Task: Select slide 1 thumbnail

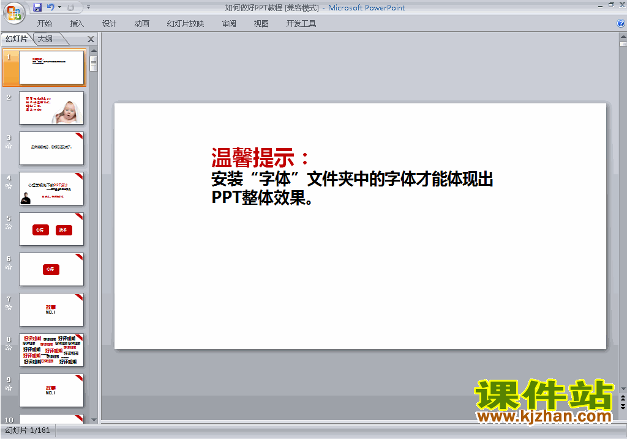Action: 51,67
